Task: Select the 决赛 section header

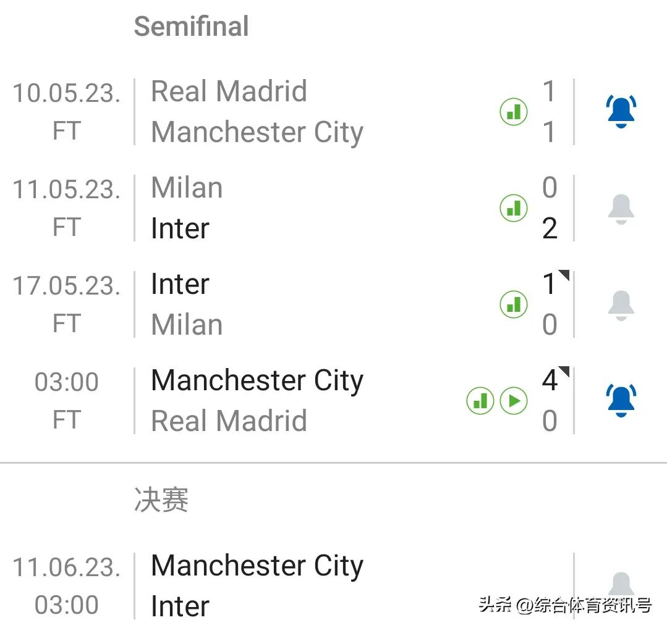Action: (161, 500)
